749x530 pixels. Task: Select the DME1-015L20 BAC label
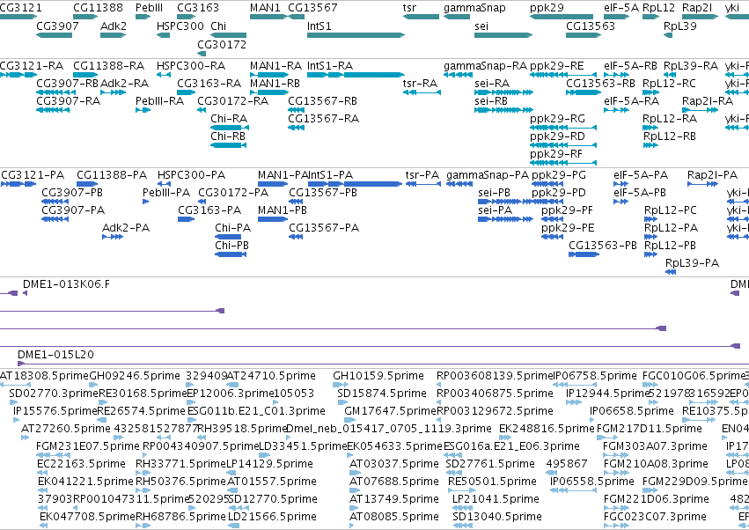click(x=55, y=355)
